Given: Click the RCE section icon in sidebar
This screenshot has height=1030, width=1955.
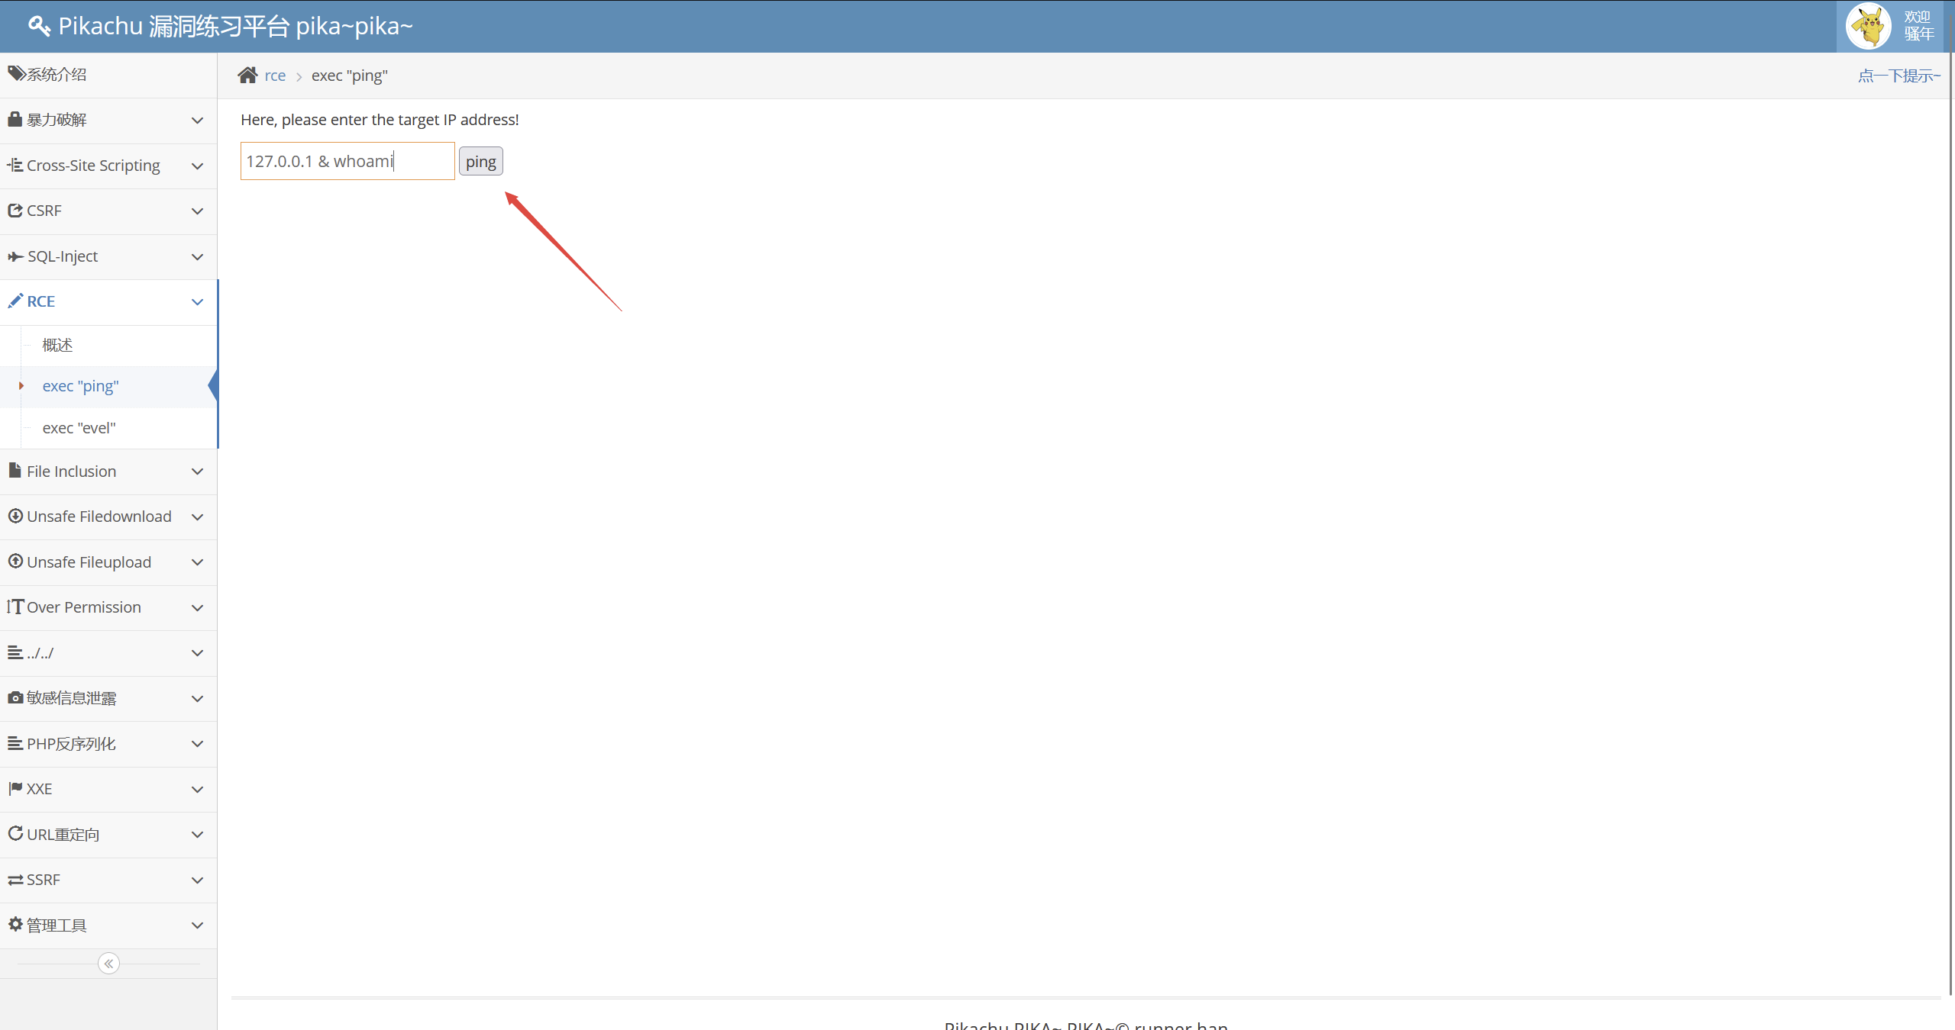Looking at the screenshot, I should (15, 300).
